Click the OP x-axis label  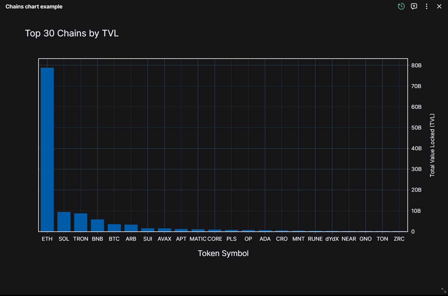click(248, 239)
